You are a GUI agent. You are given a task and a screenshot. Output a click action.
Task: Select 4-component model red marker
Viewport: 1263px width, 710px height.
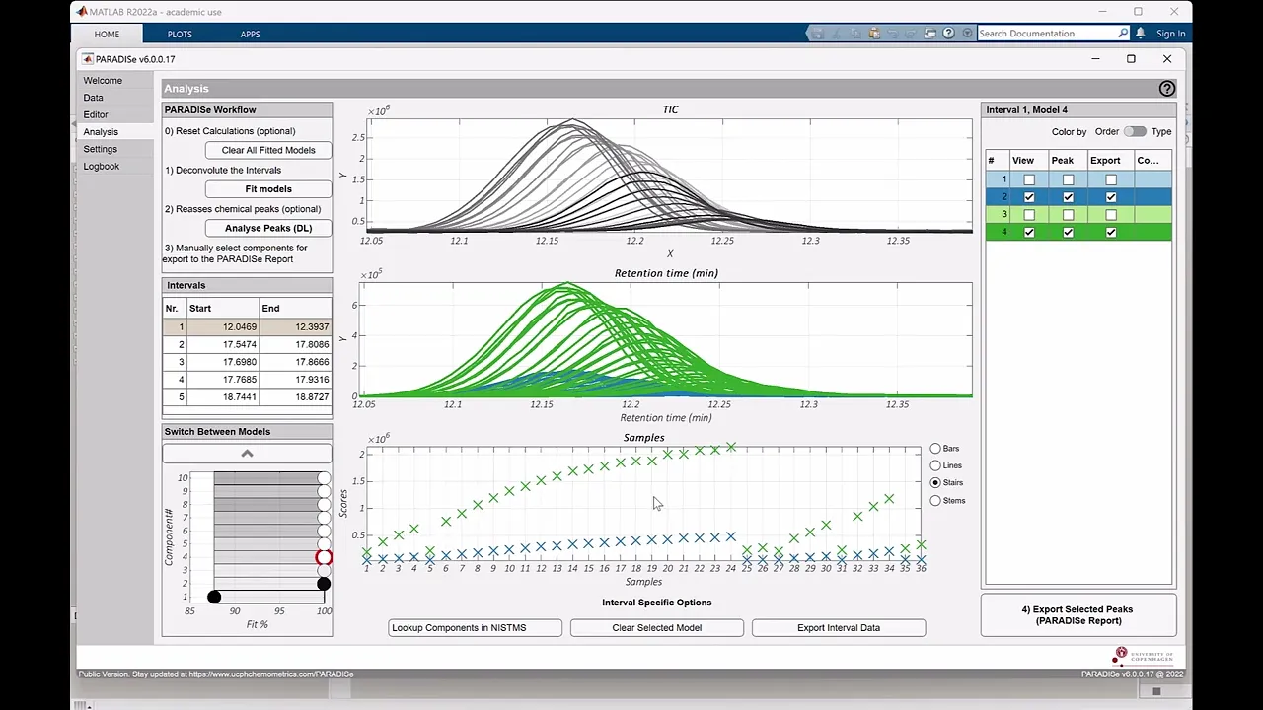click(324, 557)
